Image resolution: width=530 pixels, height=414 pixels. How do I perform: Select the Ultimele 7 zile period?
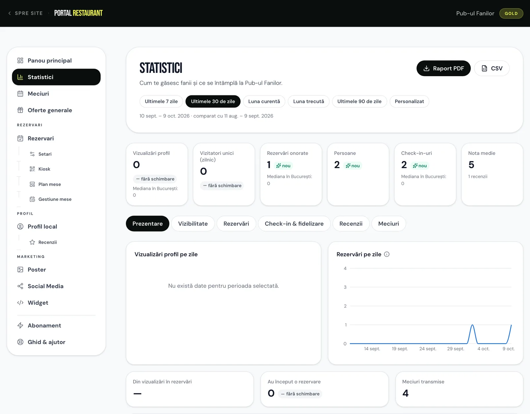(x=161, y=101)
